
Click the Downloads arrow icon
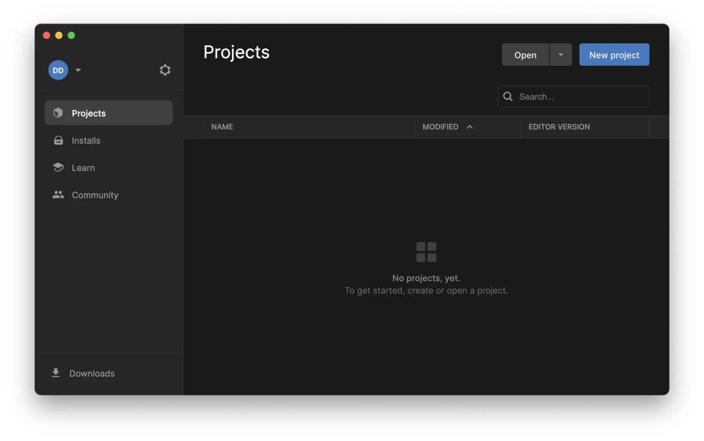(55, 373)
